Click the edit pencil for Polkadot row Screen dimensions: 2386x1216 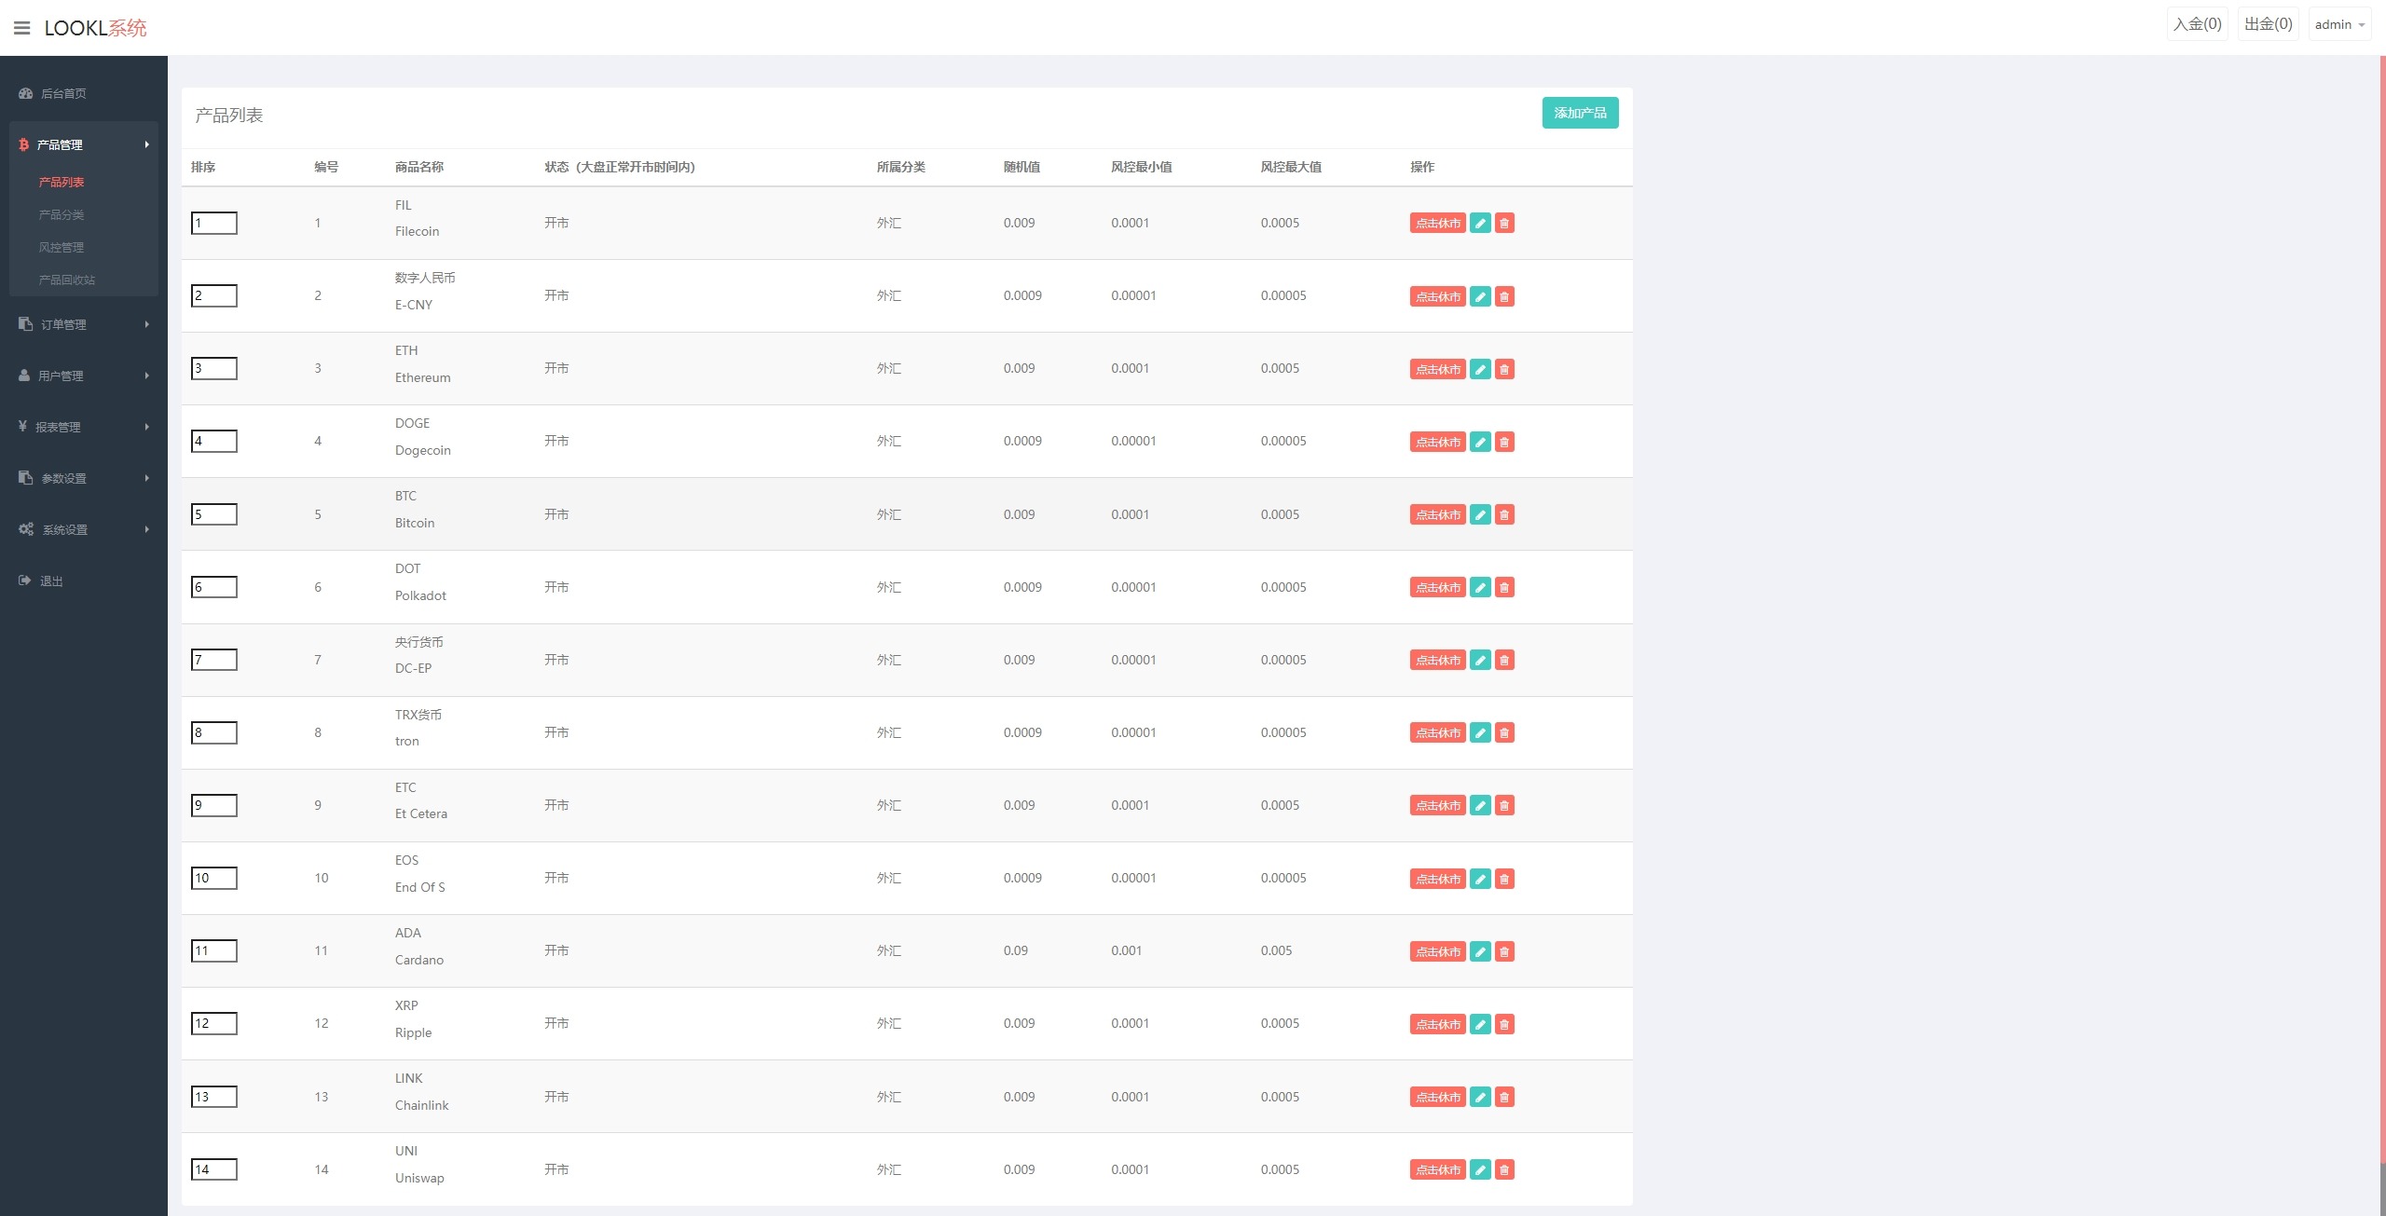pos(1480,588)
